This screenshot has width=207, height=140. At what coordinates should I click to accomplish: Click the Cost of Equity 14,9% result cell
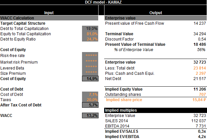90,79
